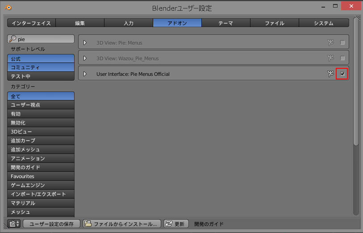Toggle the 公式 support level filter
This screenshot has width=363, height=233.
click(x=41, y=58)
